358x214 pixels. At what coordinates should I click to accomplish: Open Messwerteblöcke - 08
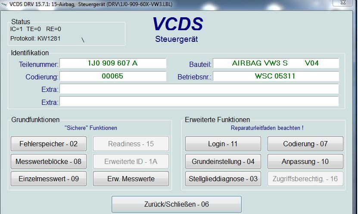49,161
